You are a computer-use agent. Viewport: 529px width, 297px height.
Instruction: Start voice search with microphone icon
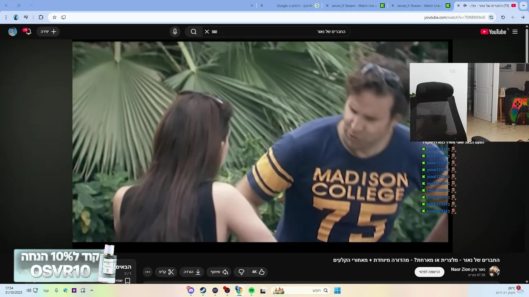[175, 32]
